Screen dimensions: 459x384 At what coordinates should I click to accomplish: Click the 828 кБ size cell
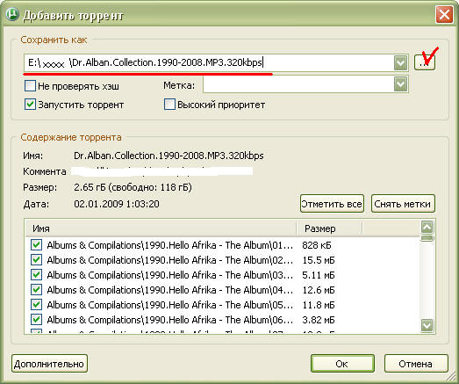pyautogui.click(x=317, y=245)
